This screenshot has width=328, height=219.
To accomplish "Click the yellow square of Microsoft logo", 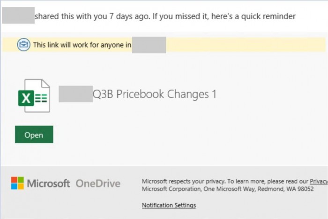I will point(21,186).
